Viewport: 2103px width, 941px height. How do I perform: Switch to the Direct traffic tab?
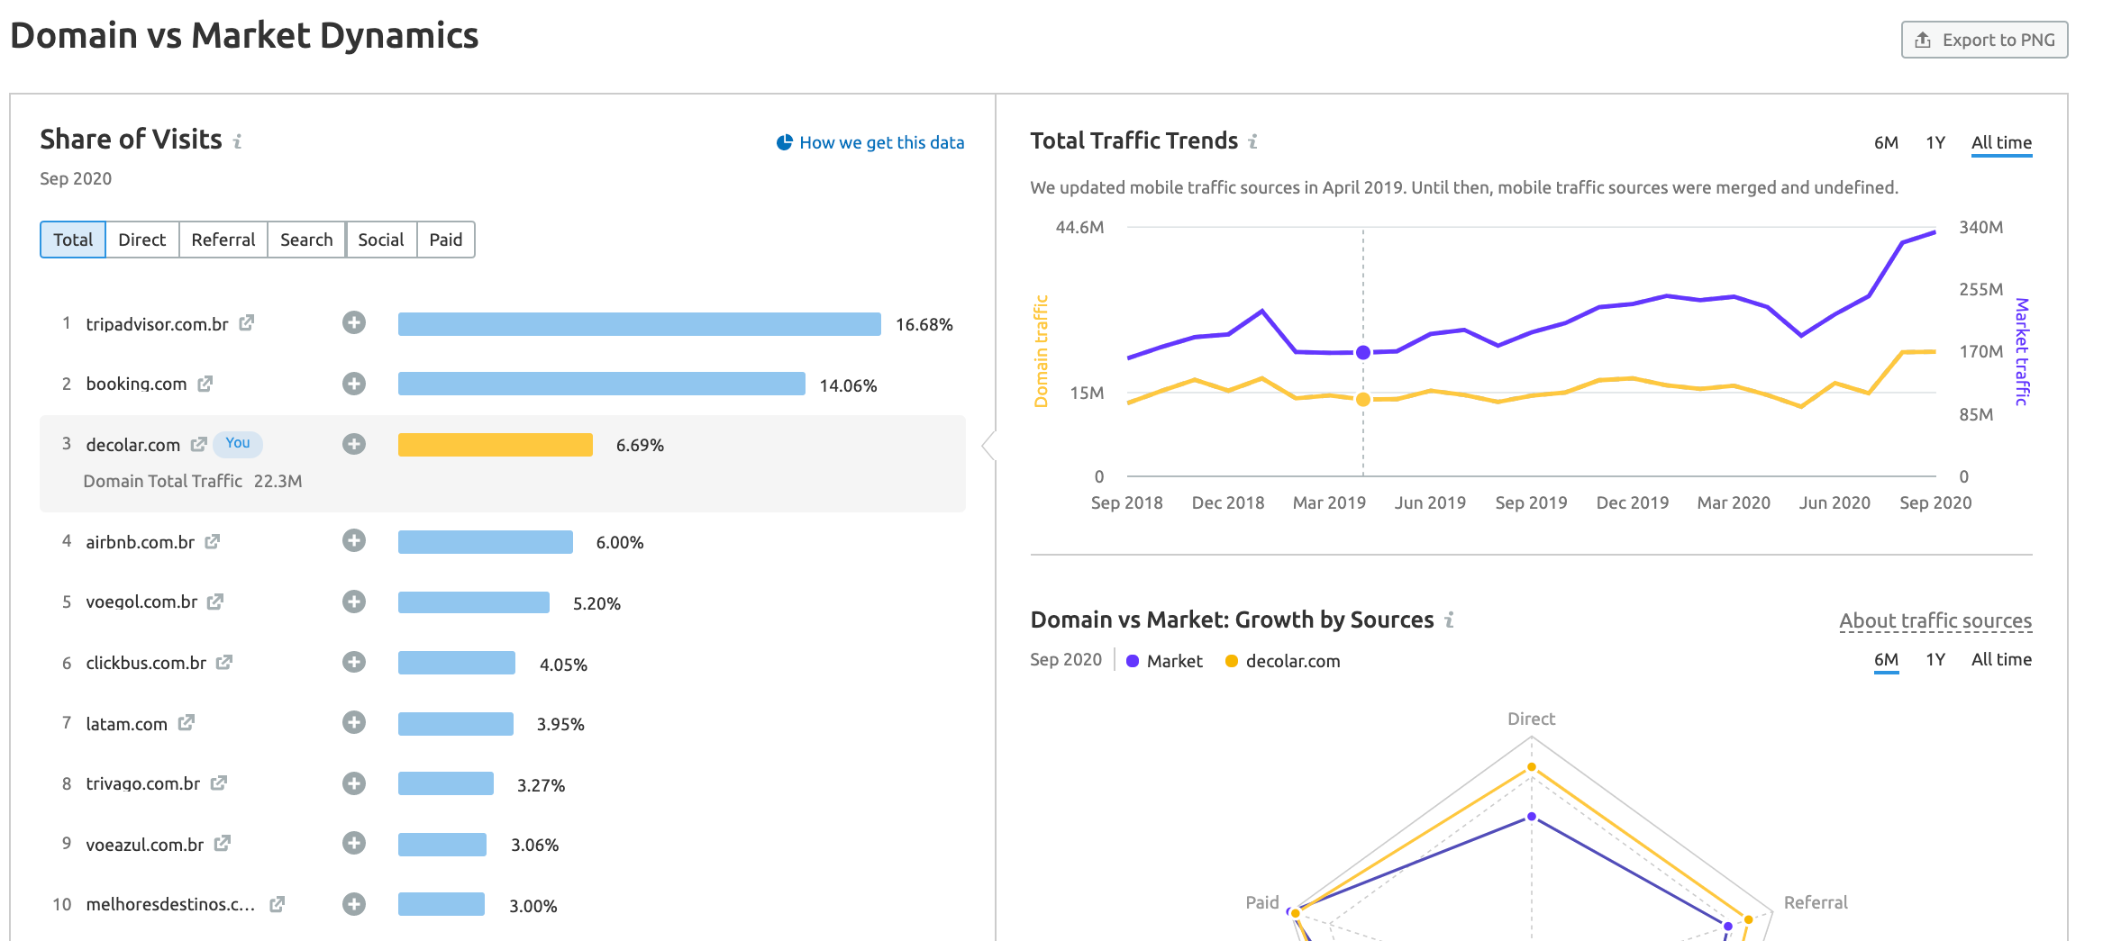141,240
